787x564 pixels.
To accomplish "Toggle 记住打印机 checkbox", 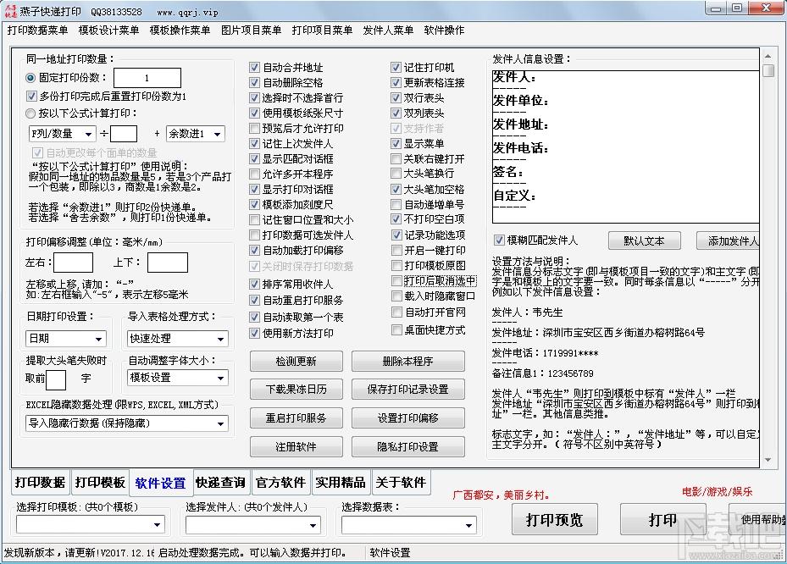I will pyautogui.click(x=396, y=67).
